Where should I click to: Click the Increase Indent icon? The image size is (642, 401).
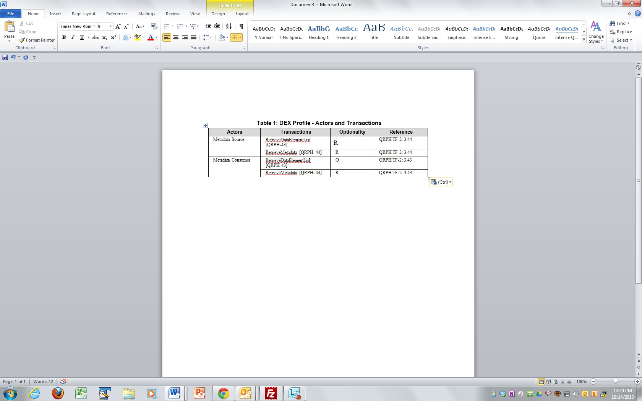point(217,26)
